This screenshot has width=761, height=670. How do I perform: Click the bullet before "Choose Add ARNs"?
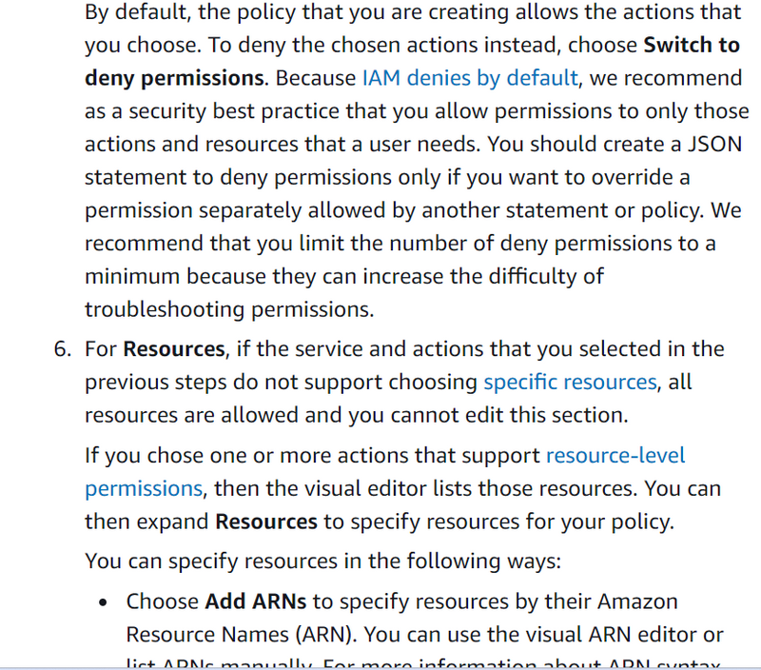105,602
